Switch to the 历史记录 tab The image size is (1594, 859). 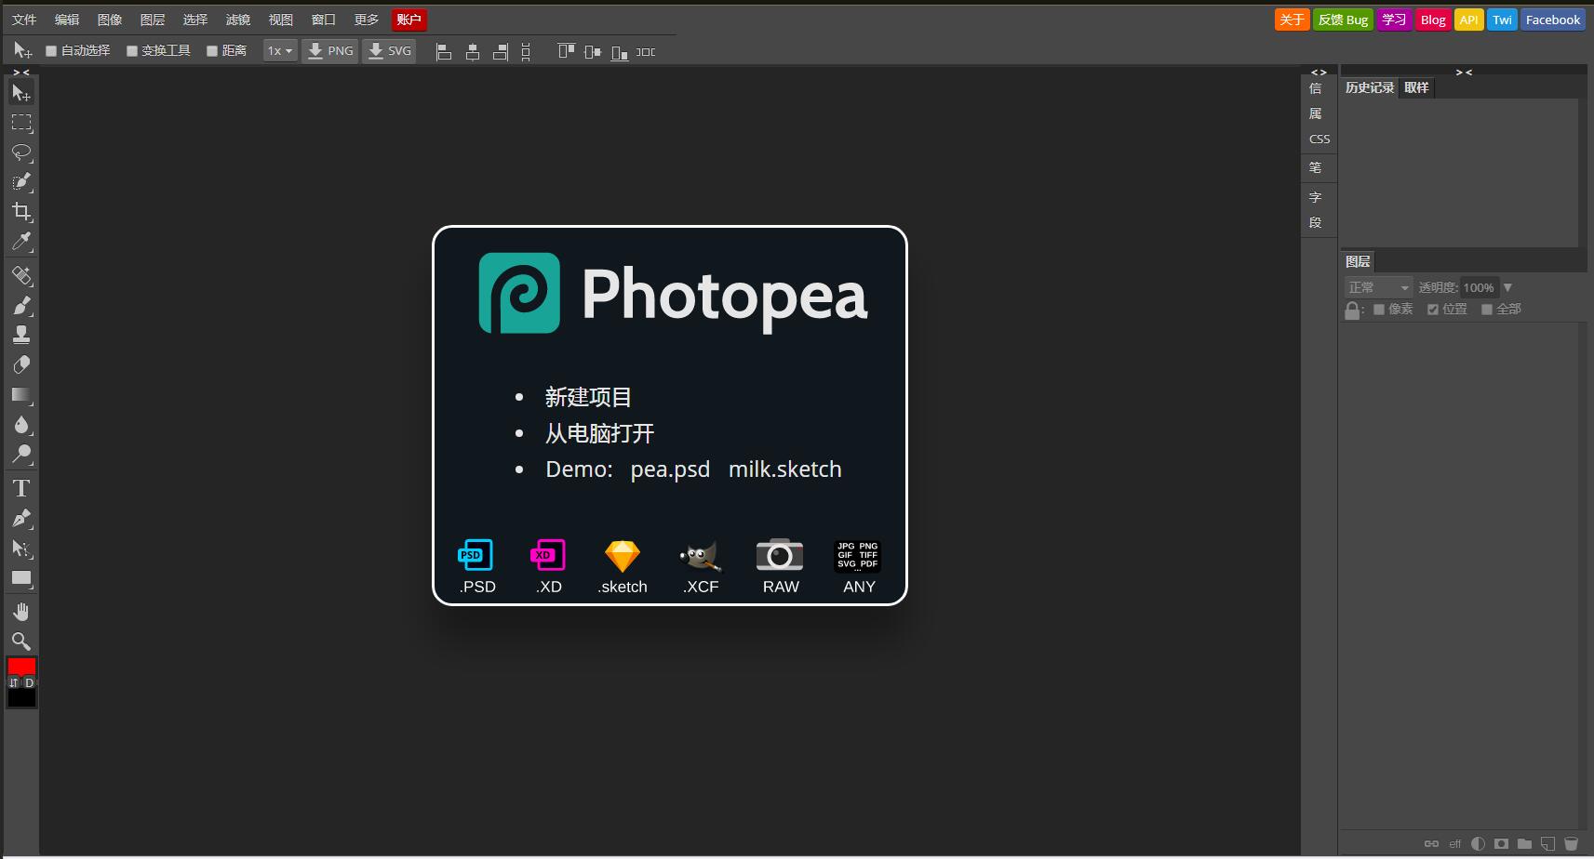point(1370,87)
